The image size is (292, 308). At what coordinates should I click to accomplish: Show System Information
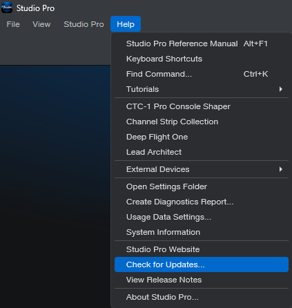tap(202, 232)
